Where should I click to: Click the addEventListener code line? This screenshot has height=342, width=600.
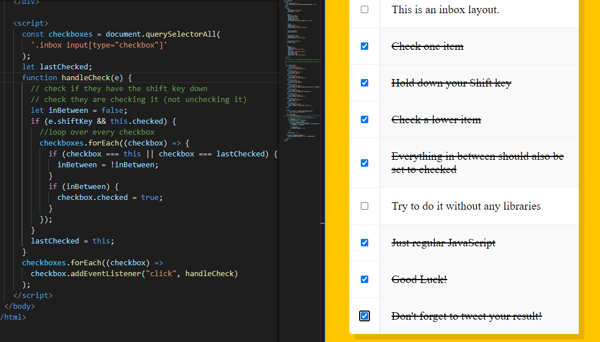134,274
